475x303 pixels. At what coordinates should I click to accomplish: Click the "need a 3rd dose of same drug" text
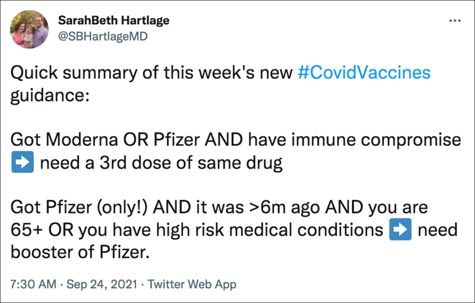161,164
